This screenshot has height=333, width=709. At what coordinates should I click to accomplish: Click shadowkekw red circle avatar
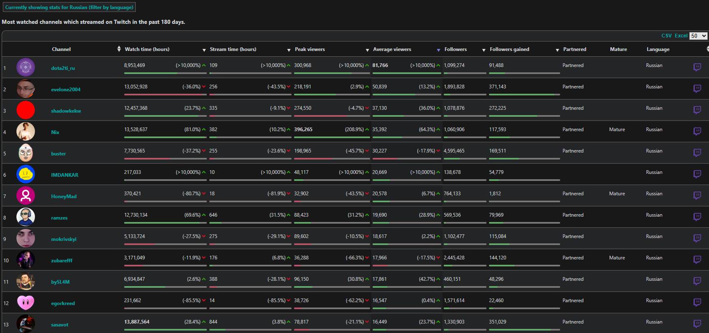pyautogui.click(x=25, y=110)
